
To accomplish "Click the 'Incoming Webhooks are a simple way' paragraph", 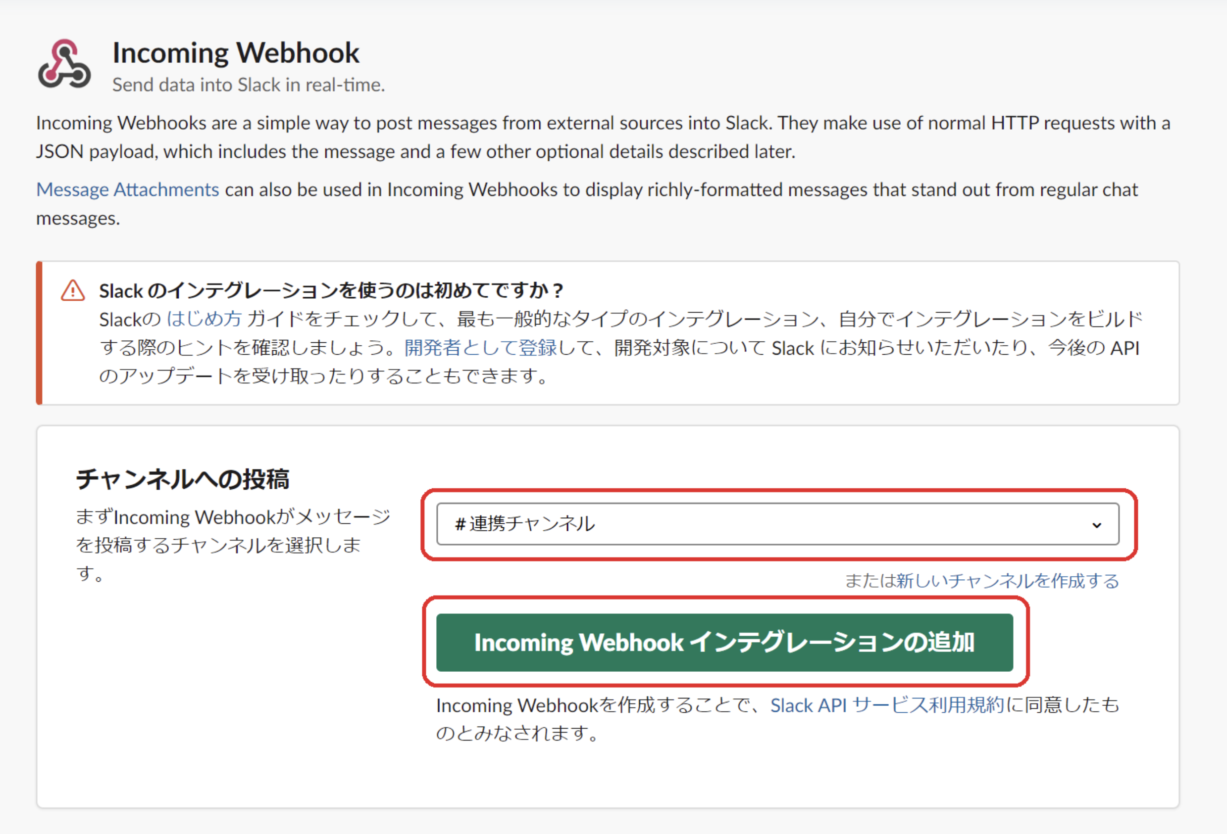I will coord(603,137).
